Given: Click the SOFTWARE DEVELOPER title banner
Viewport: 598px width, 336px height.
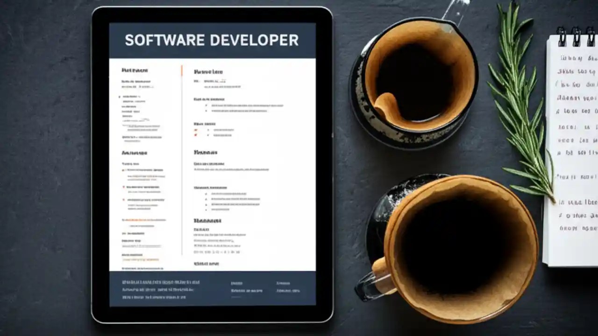Looking at the screenshot, I should point(211,40).
